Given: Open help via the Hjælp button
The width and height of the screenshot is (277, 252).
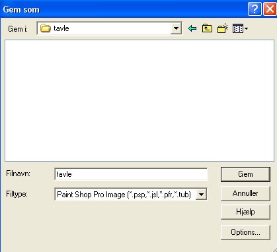Looking at the screenshot, I should (245, 212).
